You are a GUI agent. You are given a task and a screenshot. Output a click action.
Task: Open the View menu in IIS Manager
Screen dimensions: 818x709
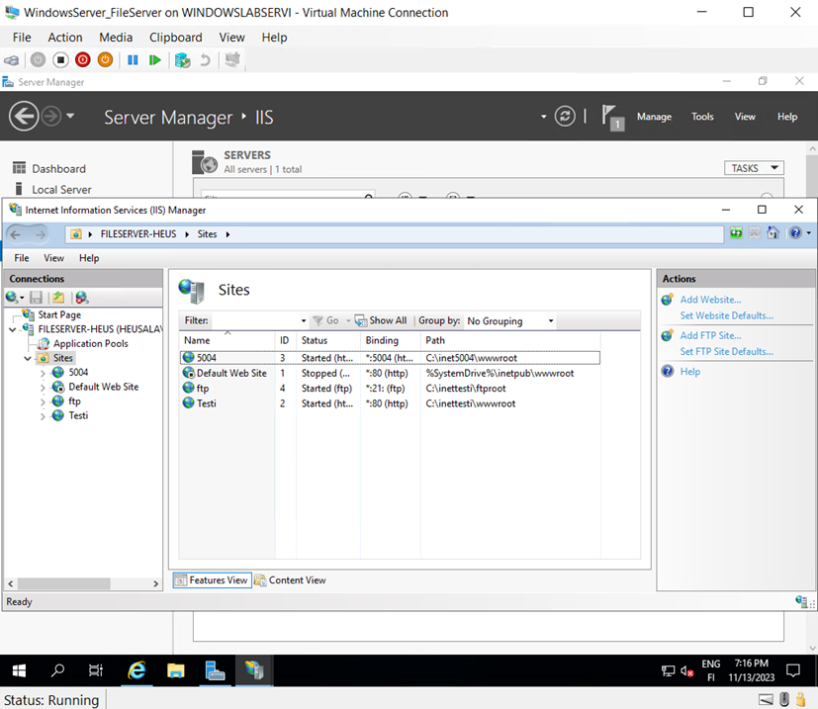coord(54,257)
